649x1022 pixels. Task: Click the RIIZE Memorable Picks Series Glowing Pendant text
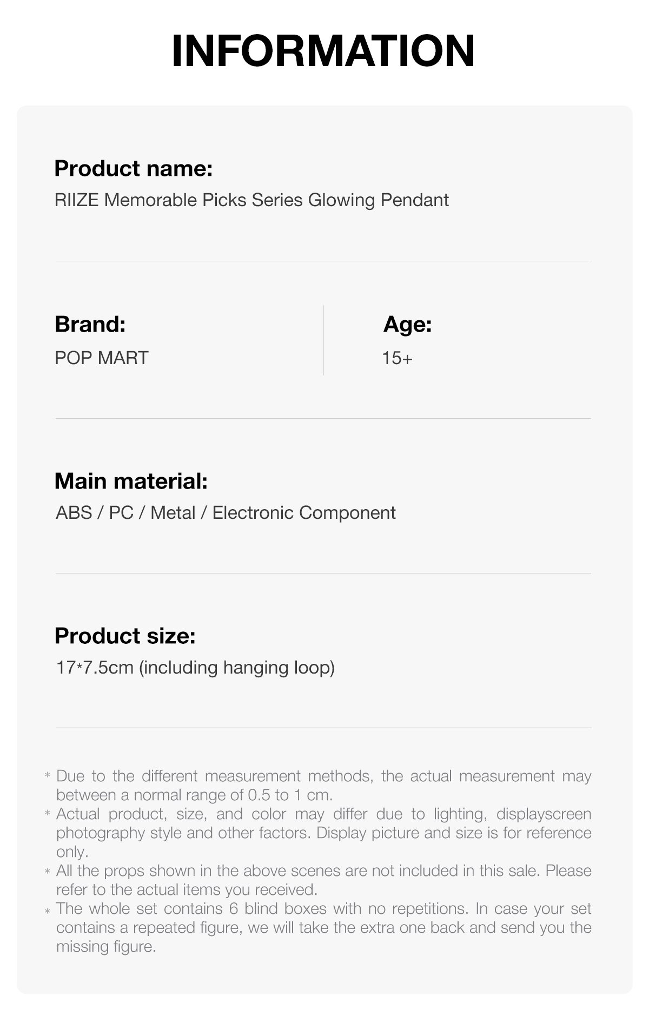pos(251,200)
